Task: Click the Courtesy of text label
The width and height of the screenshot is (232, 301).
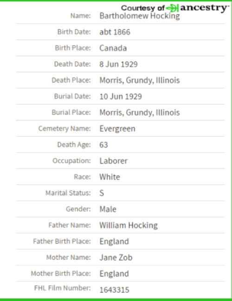Action: pyautogui.click(x=143, y=8)
